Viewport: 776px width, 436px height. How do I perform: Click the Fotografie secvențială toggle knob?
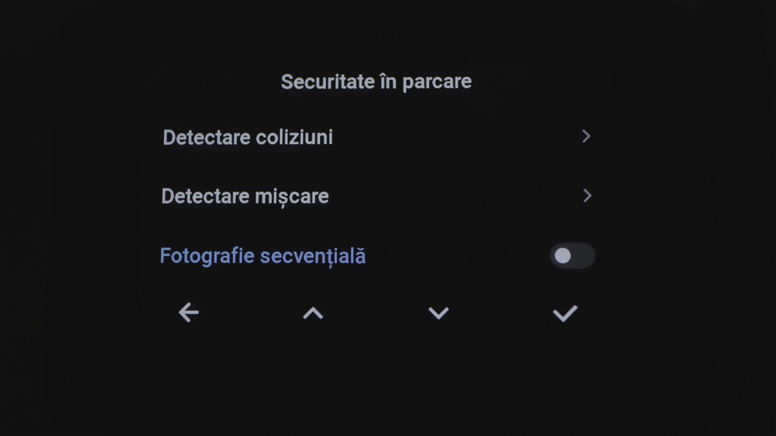click(x=563, y=256)
